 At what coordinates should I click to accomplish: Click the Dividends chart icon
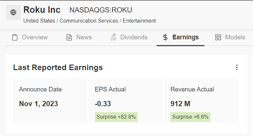pyautogui.click(x=113, y=37)
